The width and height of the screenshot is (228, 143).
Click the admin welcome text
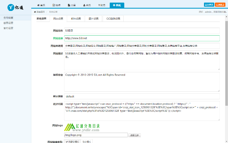(212, 12)
